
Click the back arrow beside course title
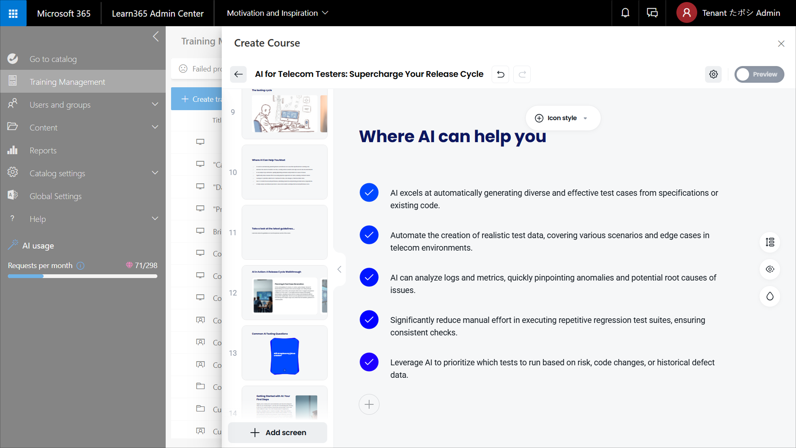pos(238,74)
